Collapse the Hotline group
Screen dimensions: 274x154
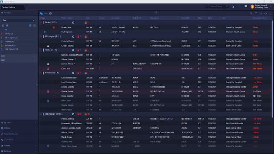[41, 50]
